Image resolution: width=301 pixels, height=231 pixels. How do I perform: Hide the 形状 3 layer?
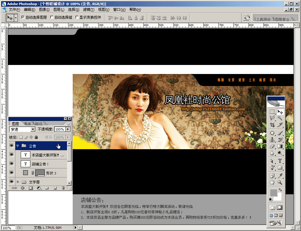coord(11,173)
